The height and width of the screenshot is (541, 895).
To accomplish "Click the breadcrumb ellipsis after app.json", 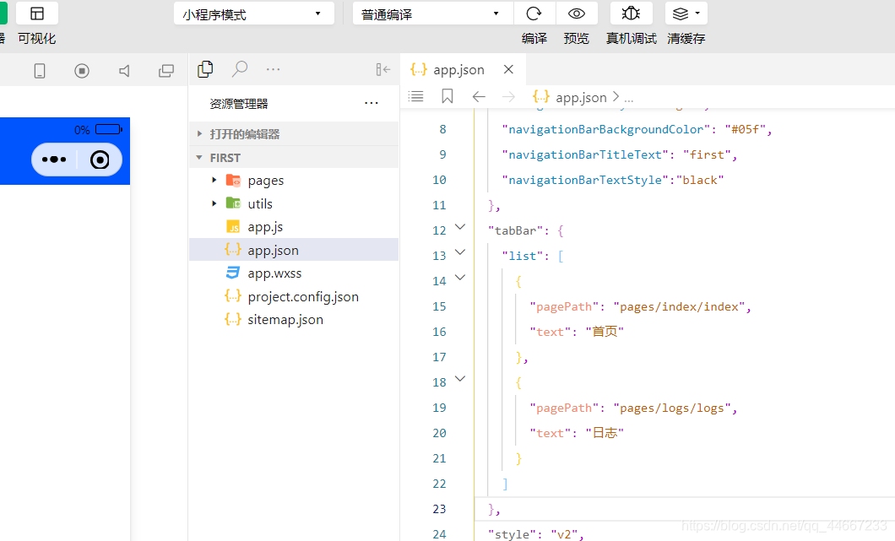I will tap(628, 98).
